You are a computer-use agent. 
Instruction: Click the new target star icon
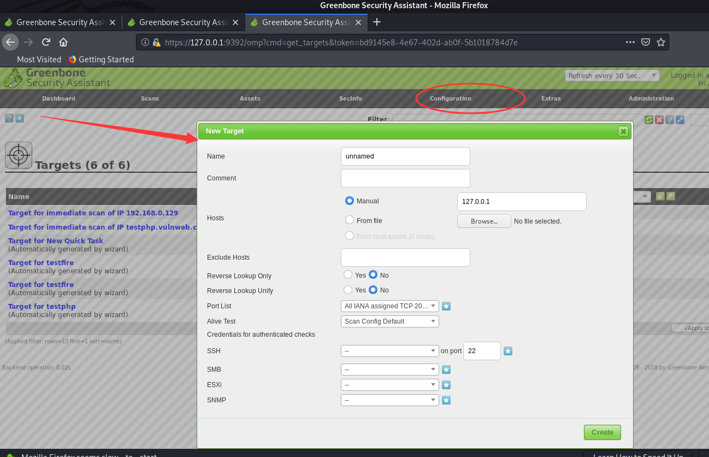[20, 118]
